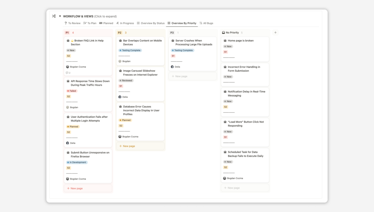The width and height of the screenshot is (374, 212).
Task: Click the P1 priority group header tag
Action: coord(67,33)
